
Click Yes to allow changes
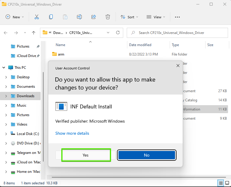(x=86, y=155)
